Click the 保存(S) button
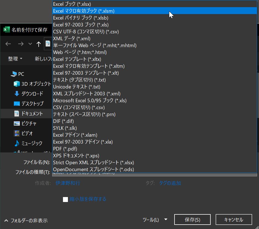Screen dimensions: 259x229 click(192, 219)
